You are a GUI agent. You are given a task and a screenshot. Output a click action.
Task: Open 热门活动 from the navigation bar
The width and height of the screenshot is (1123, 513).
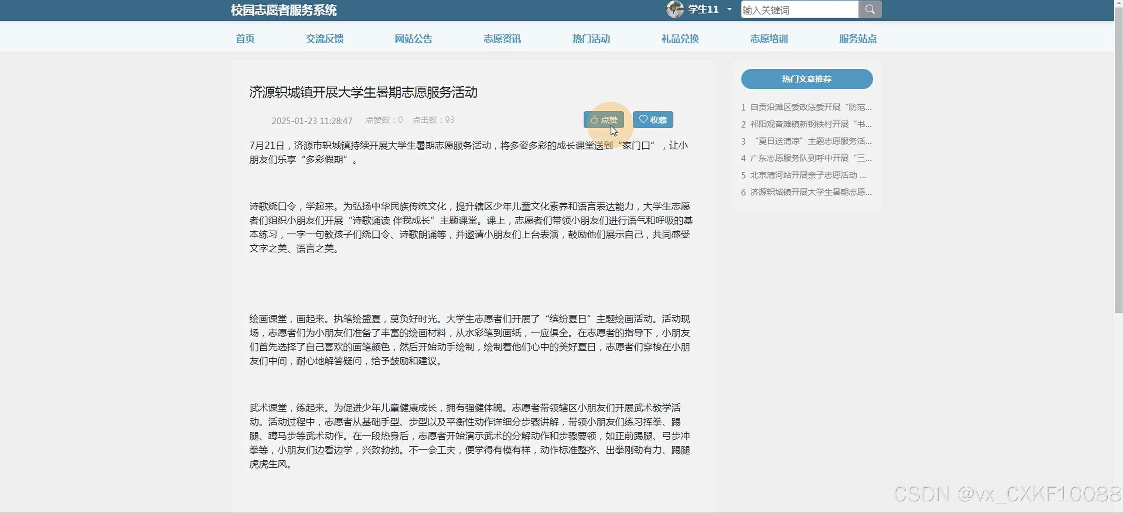pyautogui.click(x=591, y=39)
